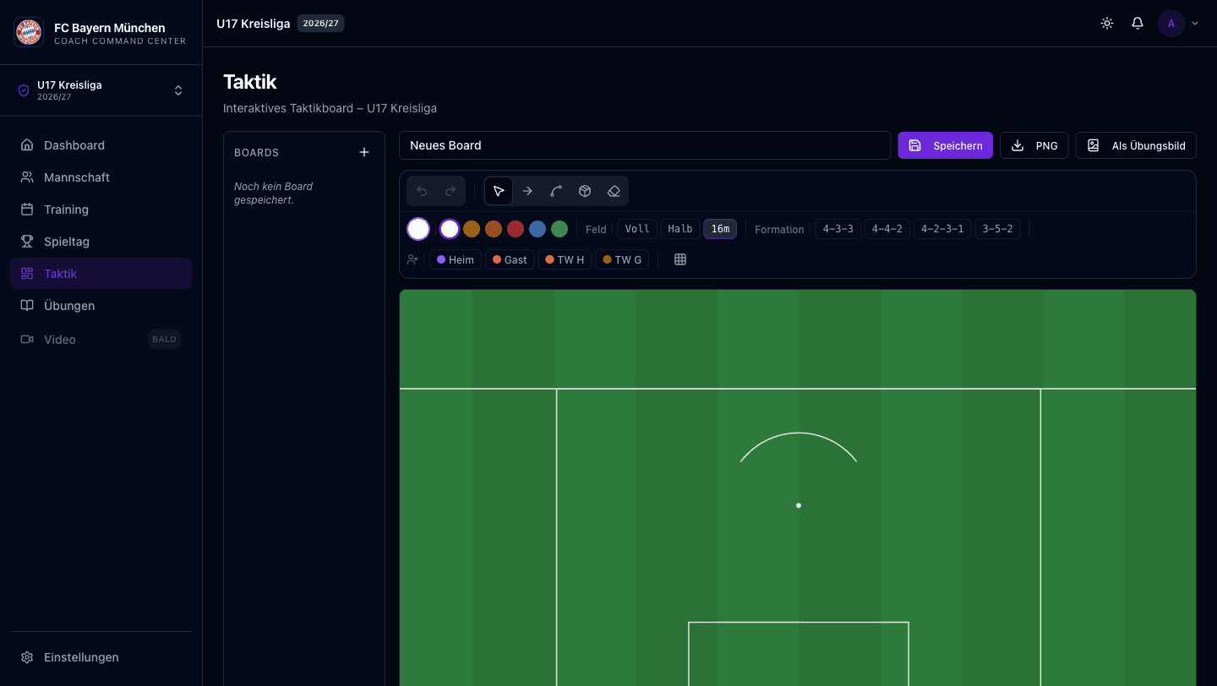Image resolution: width=1217 pixels, height=686 pixels.
Task: Open the Übungen section
Action: coord(101,306)
